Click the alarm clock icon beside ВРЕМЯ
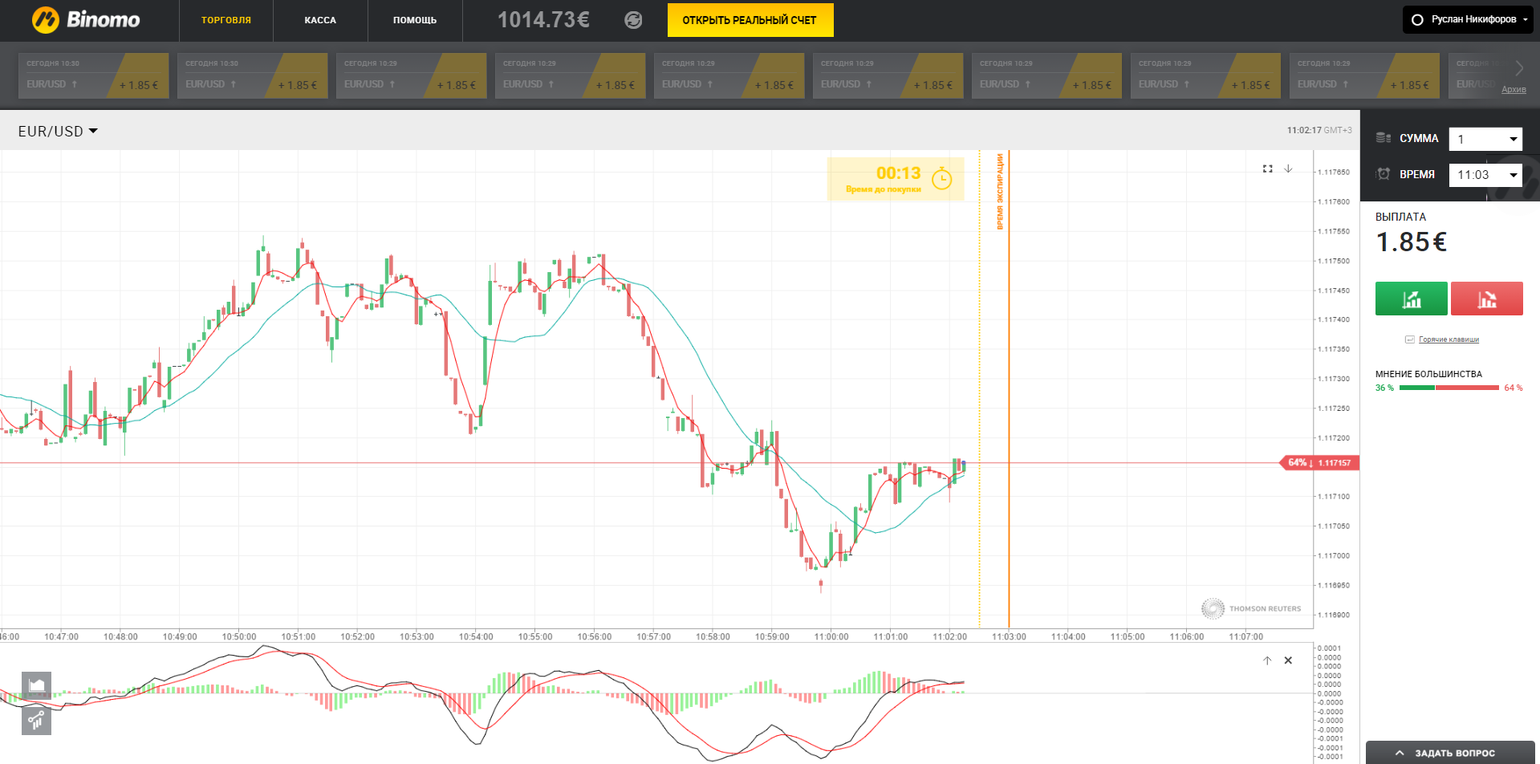The height and width of the screenshot is (764, 1540). (1384, 174)
